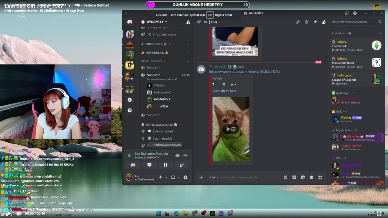Open the sticker picker
This screenshot has width=388, height=218.
(303, 177)
